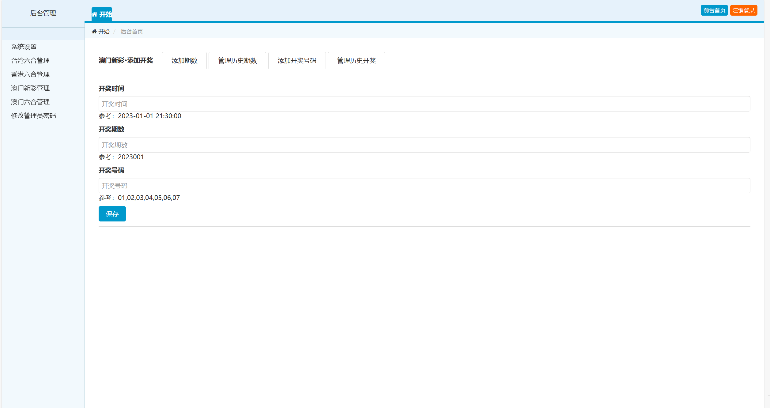
Task: Click the 保存 button
Action: tap(112, 214)
